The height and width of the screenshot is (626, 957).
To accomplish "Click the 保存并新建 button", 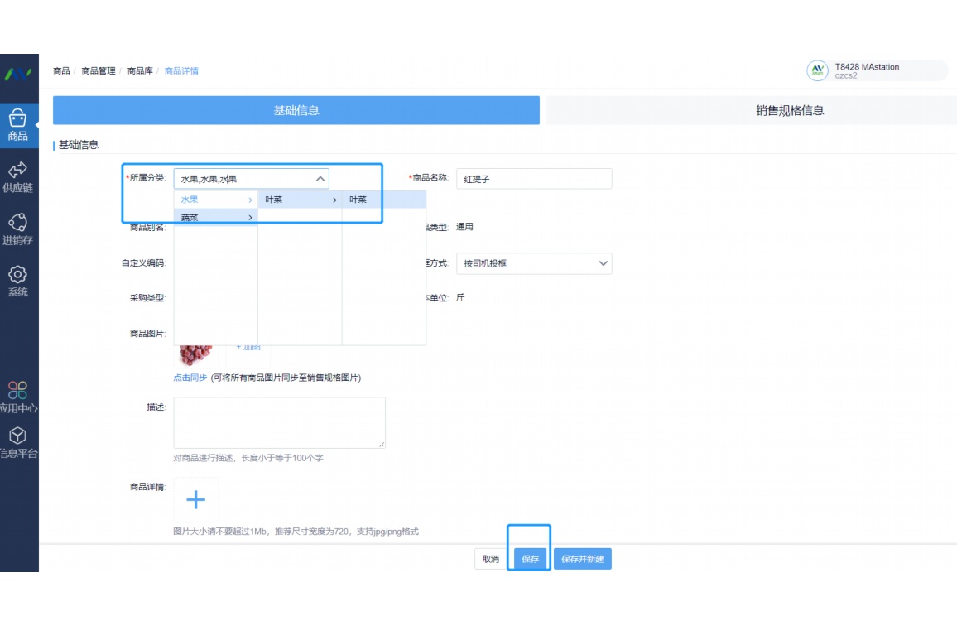I will pyautogui.click(x=582, y=559).
